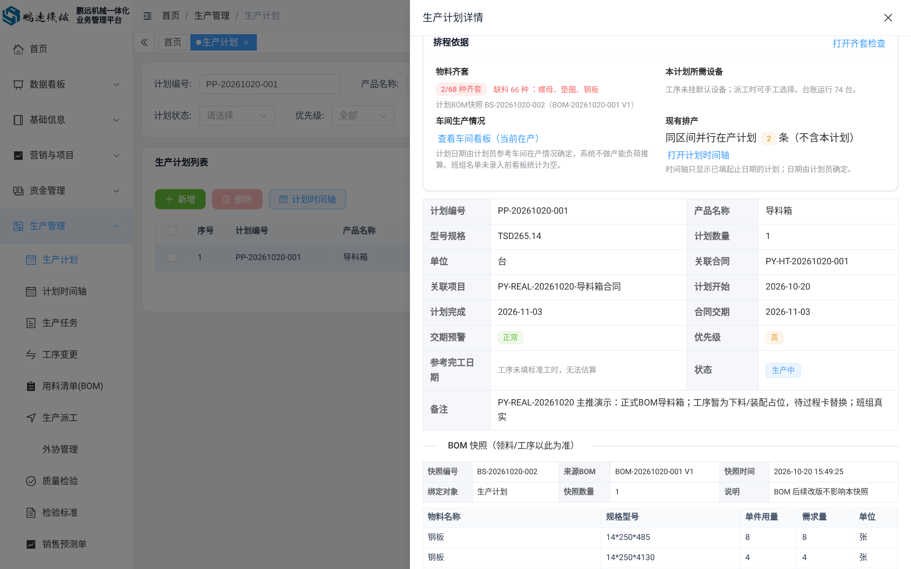Click the 工序变更 swap icon
The image size is (911, 569).
coord(31,354)
